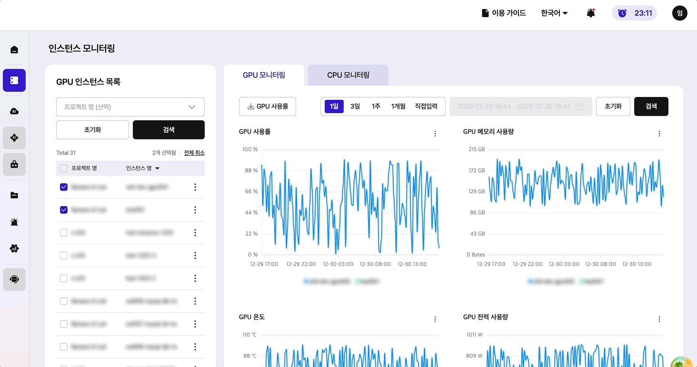
Task: Open the GPU 온도 chart kebab menu
Action: pyautogui.click(x=435, y=319)
